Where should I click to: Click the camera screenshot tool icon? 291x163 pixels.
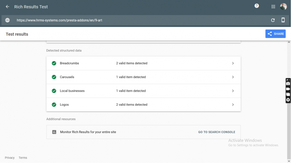click(288, 84)
